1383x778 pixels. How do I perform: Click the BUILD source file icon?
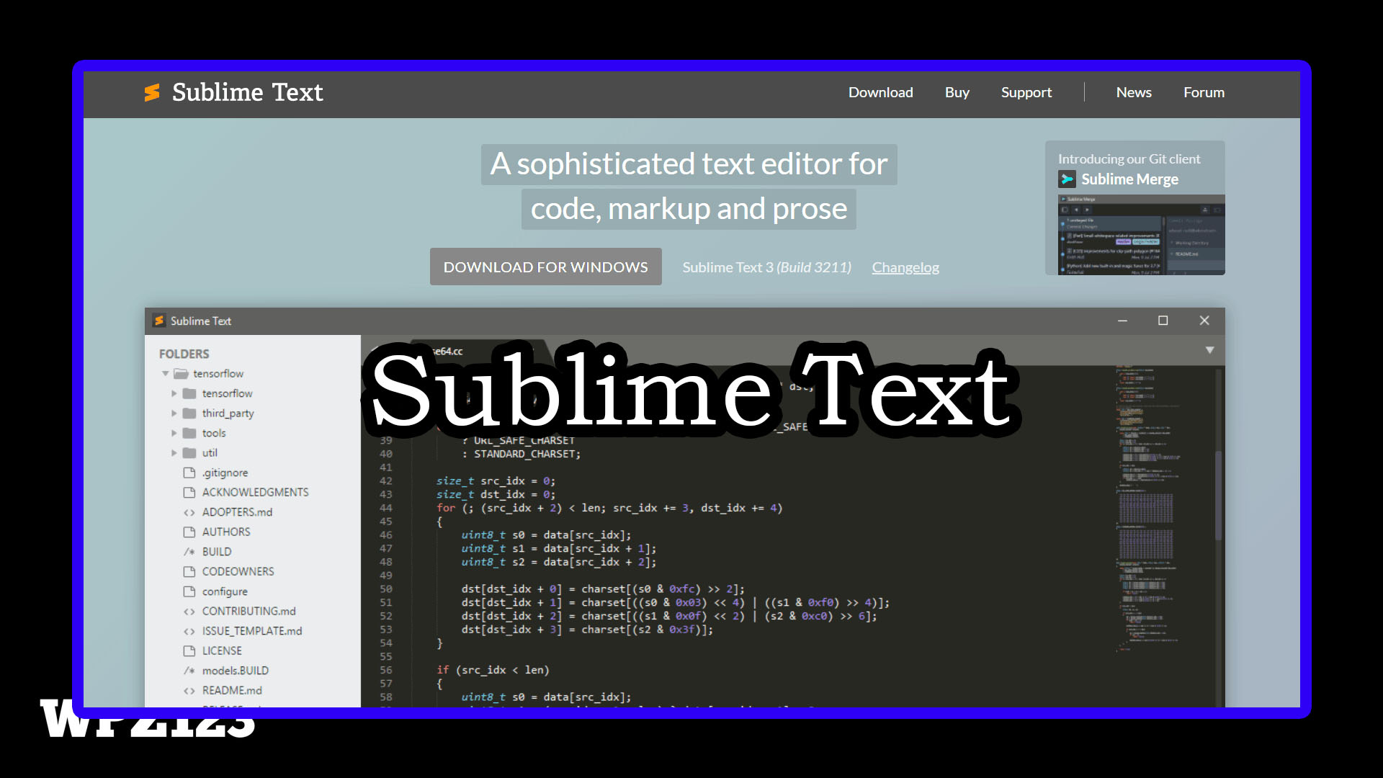(x=189, y=552)
